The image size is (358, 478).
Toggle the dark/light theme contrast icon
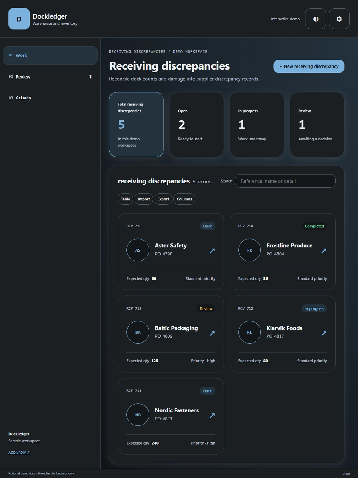coord(316,19)
